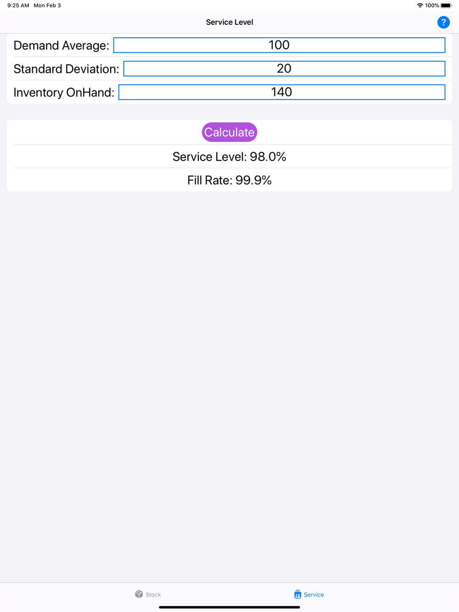The image size is (459, 612).
Task: Tap the Wi-Fi icon in status bar
Action: (420, 6)
